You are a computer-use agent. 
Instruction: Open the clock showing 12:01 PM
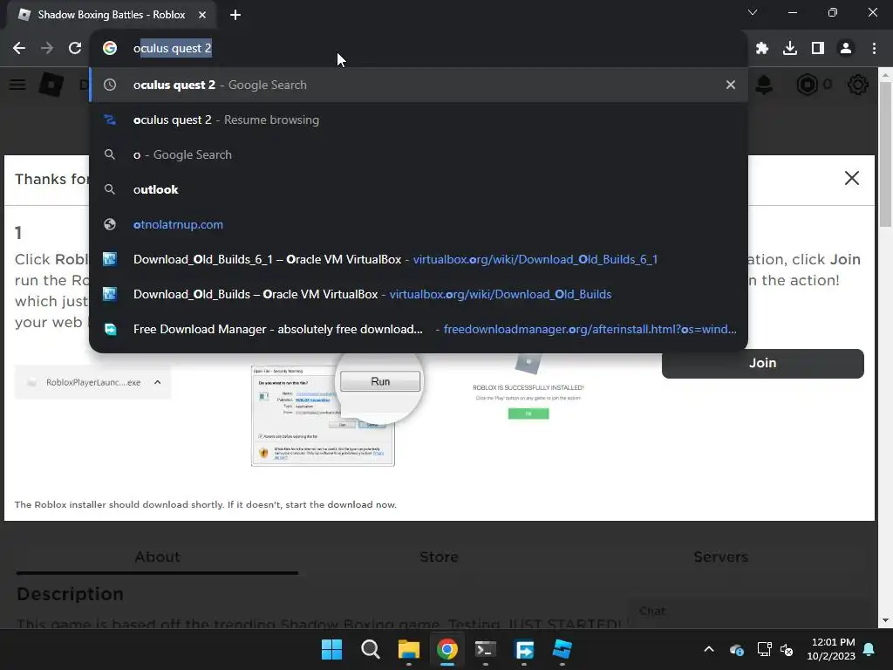click(x=831, y=649)
